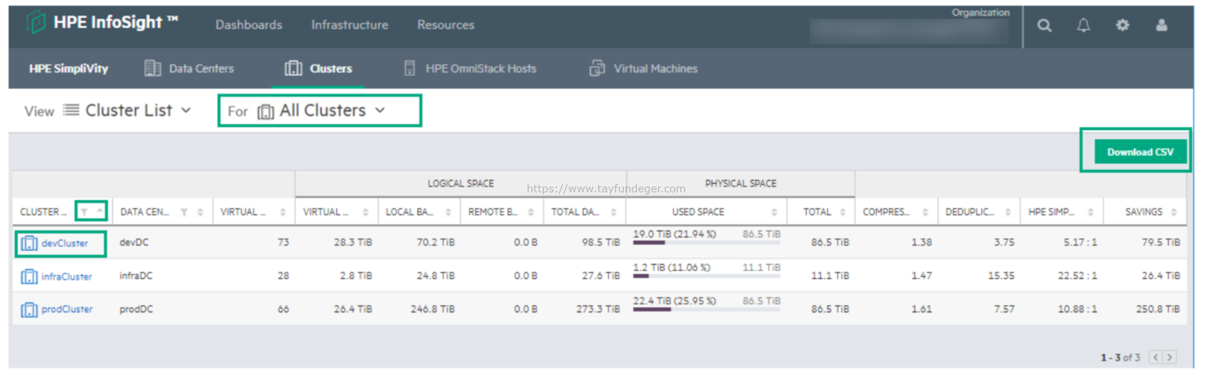Open the prodCluster link

pyautogui.click(x=67, y=309)
